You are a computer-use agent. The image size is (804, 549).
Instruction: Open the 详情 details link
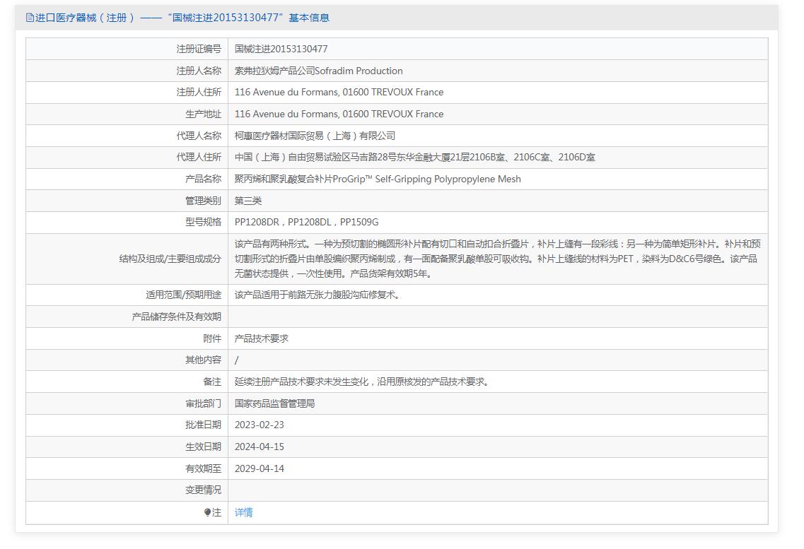243,512
